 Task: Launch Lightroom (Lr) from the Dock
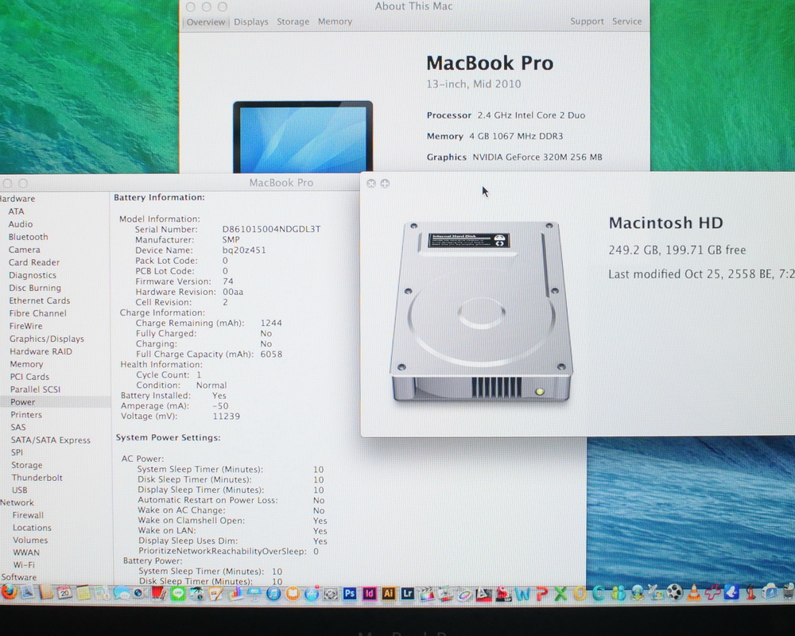(x=407, y=593)
